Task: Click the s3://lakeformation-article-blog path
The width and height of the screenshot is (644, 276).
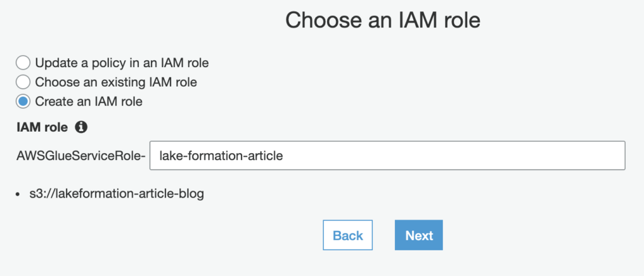Action: point(116,193)
